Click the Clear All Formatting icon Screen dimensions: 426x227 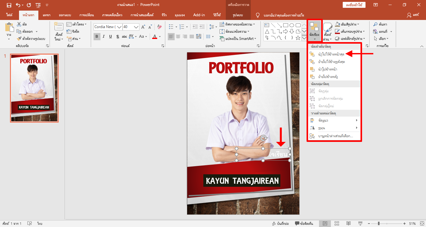pos(159,27)
